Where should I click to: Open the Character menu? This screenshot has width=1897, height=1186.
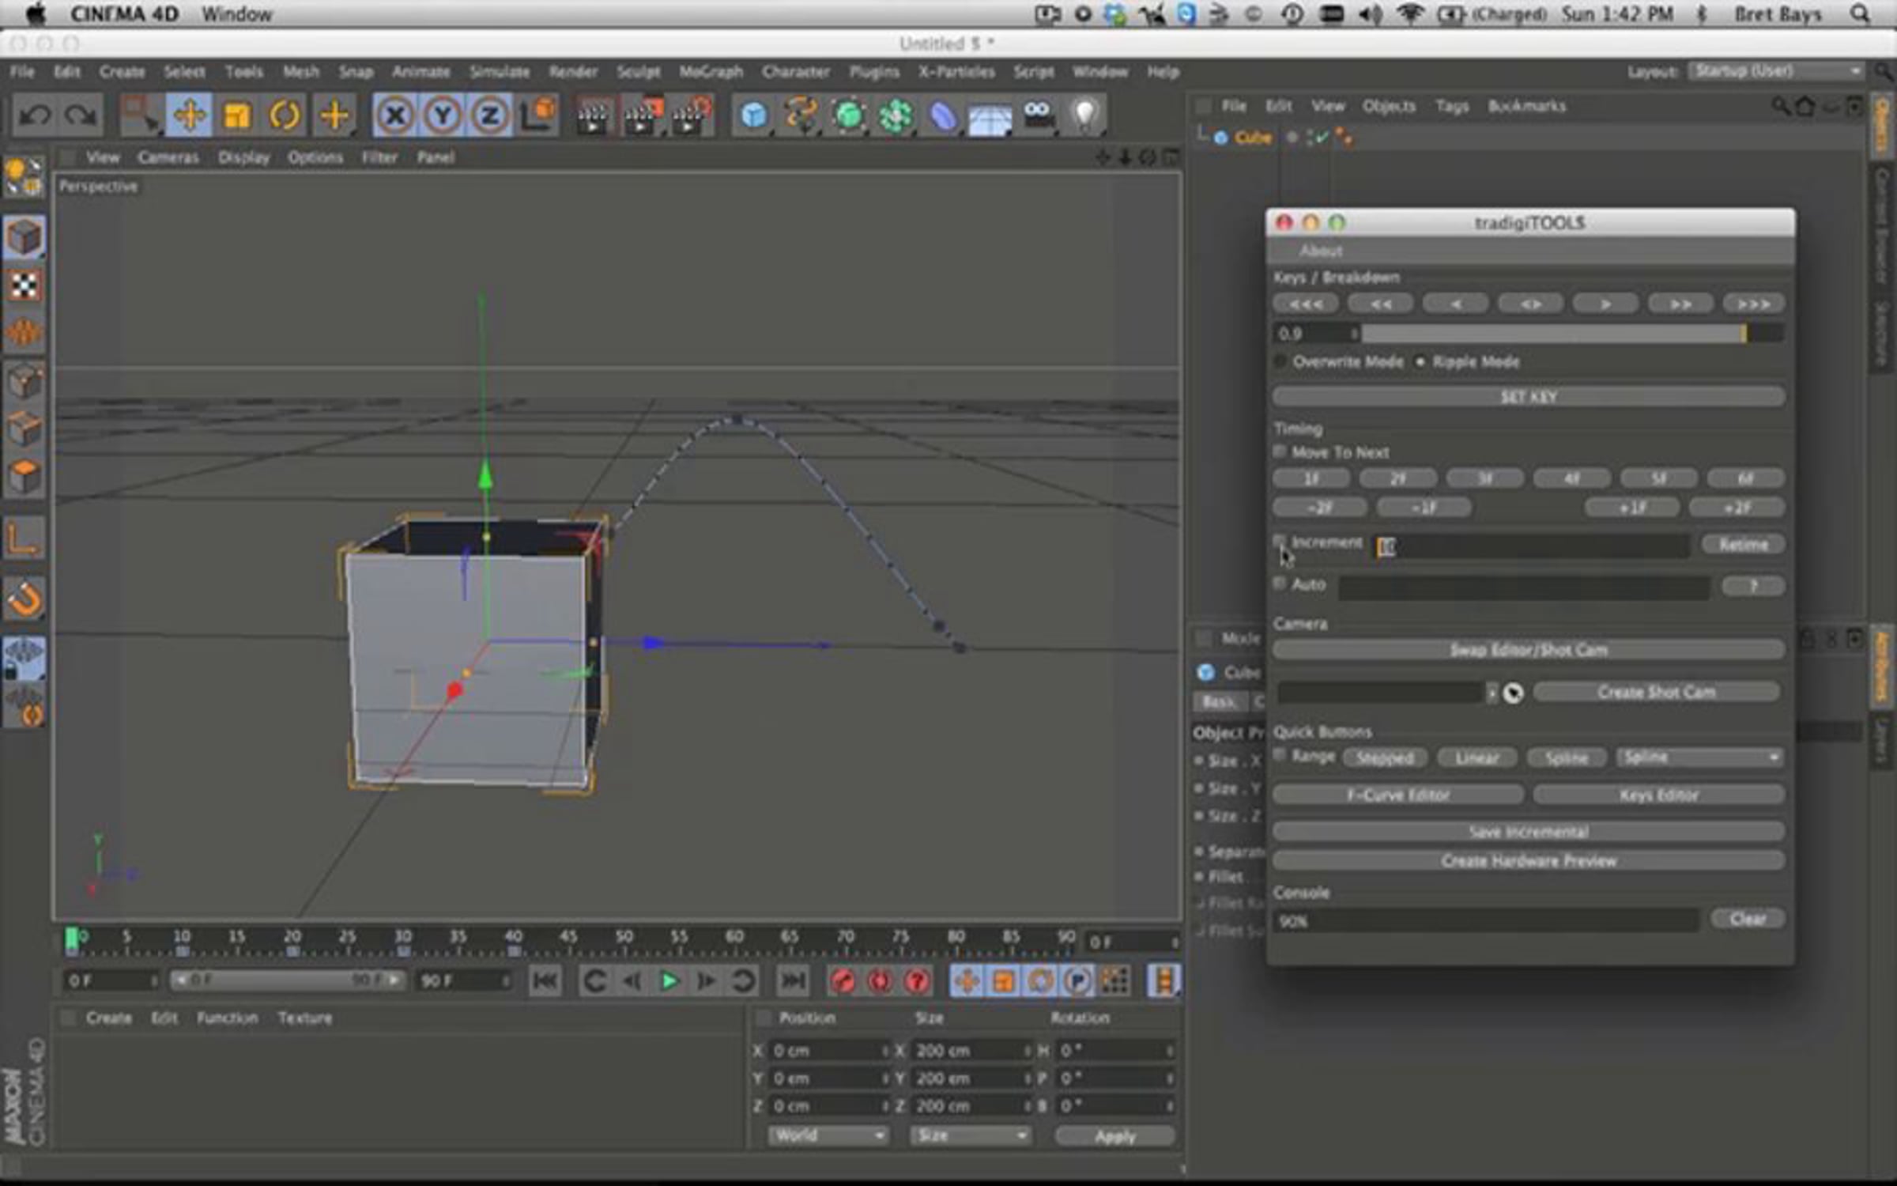tap(796, 72)
